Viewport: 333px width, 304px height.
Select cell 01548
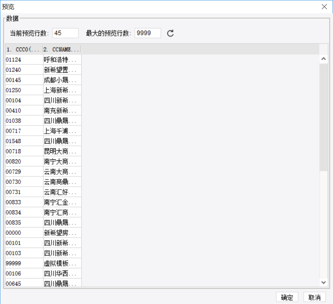24,141
